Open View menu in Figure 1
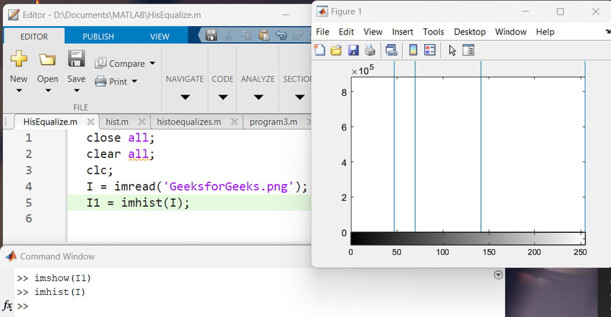 [x=373, y=32]
